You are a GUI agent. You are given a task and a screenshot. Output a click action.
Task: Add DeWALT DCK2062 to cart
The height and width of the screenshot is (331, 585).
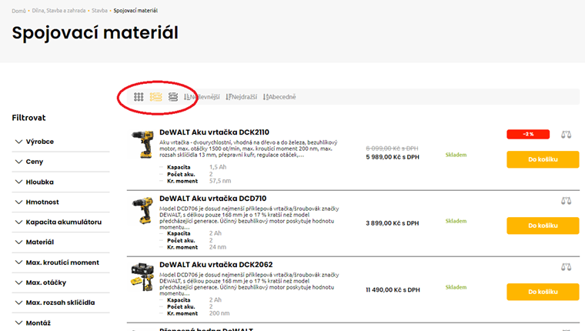pos(543,292)
